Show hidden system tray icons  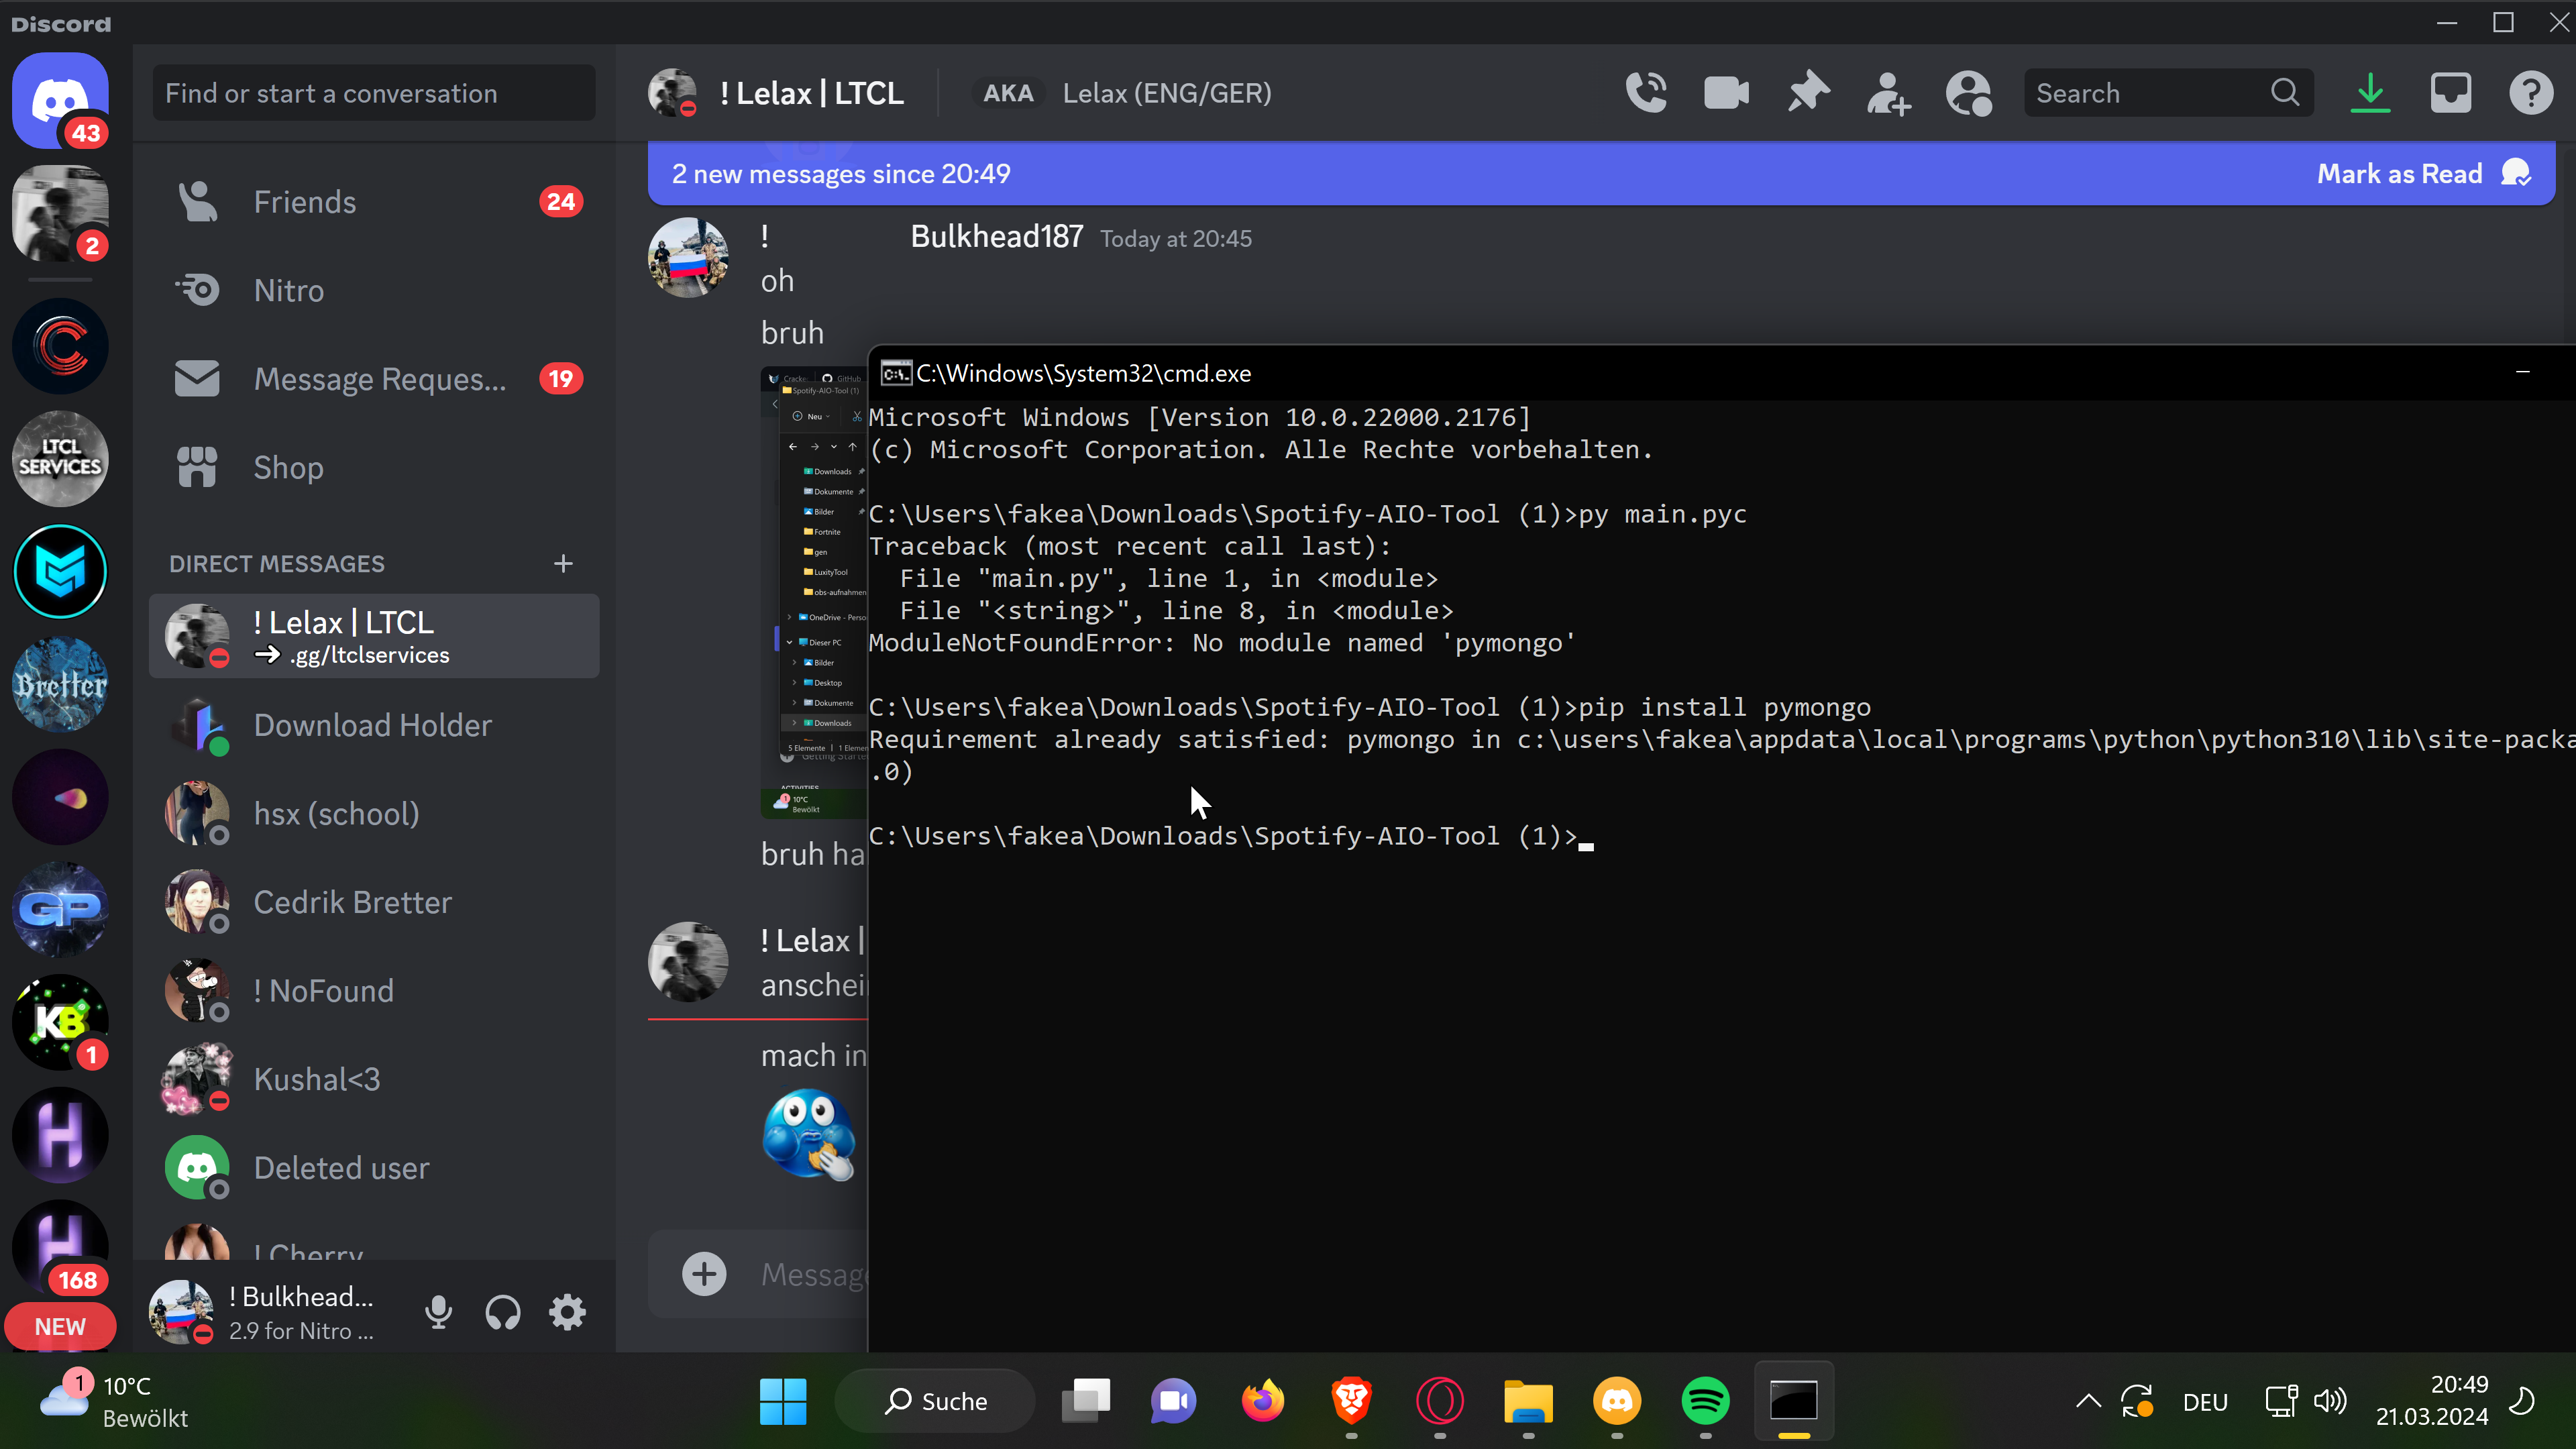(x=2088, y=1401)
